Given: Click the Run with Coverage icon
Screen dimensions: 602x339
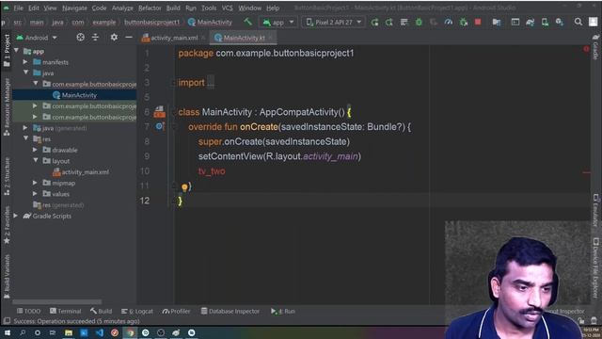Looking at the screenshot, I should [434, 23].
